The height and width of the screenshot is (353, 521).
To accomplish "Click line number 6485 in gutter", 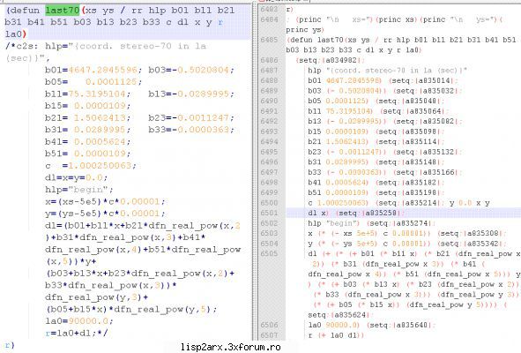I will click(x=269, y=40).
